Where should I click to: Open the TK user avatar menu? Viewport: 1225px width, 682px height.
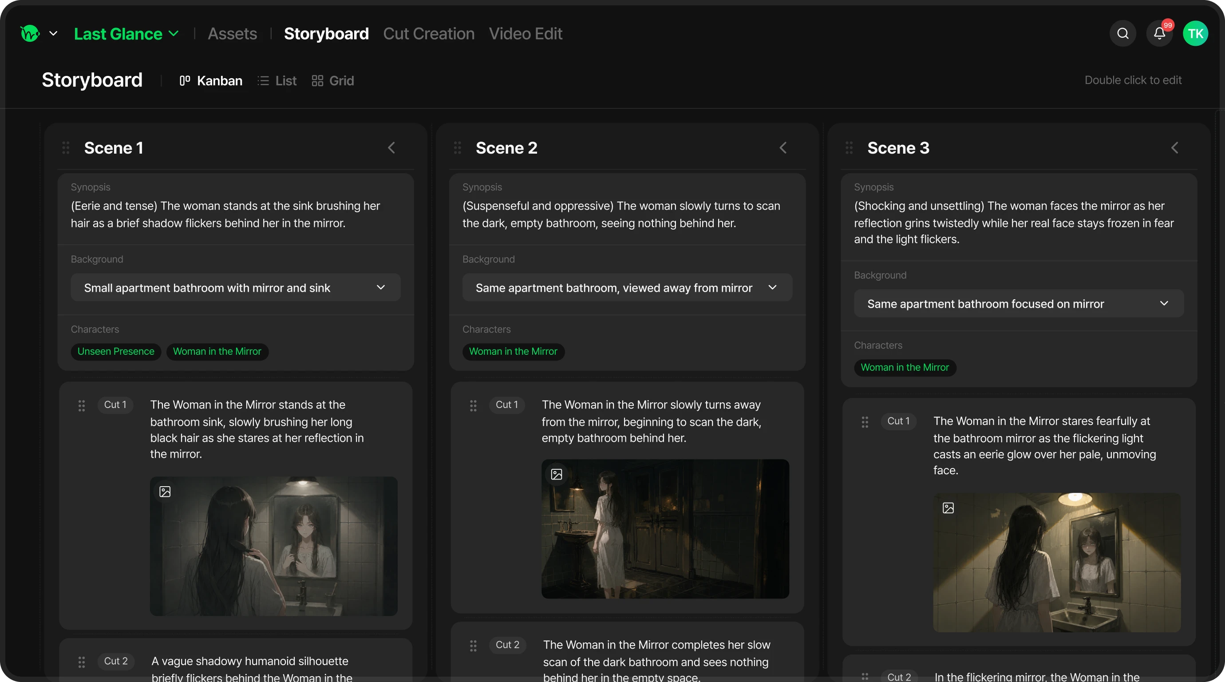point(1196,33)
